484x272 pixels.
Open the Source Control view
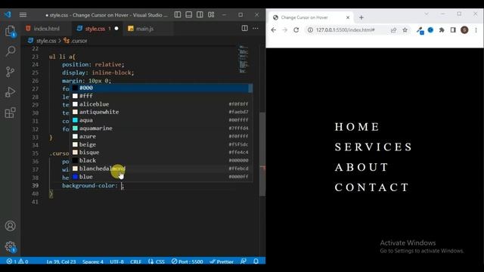click(10, 72)
